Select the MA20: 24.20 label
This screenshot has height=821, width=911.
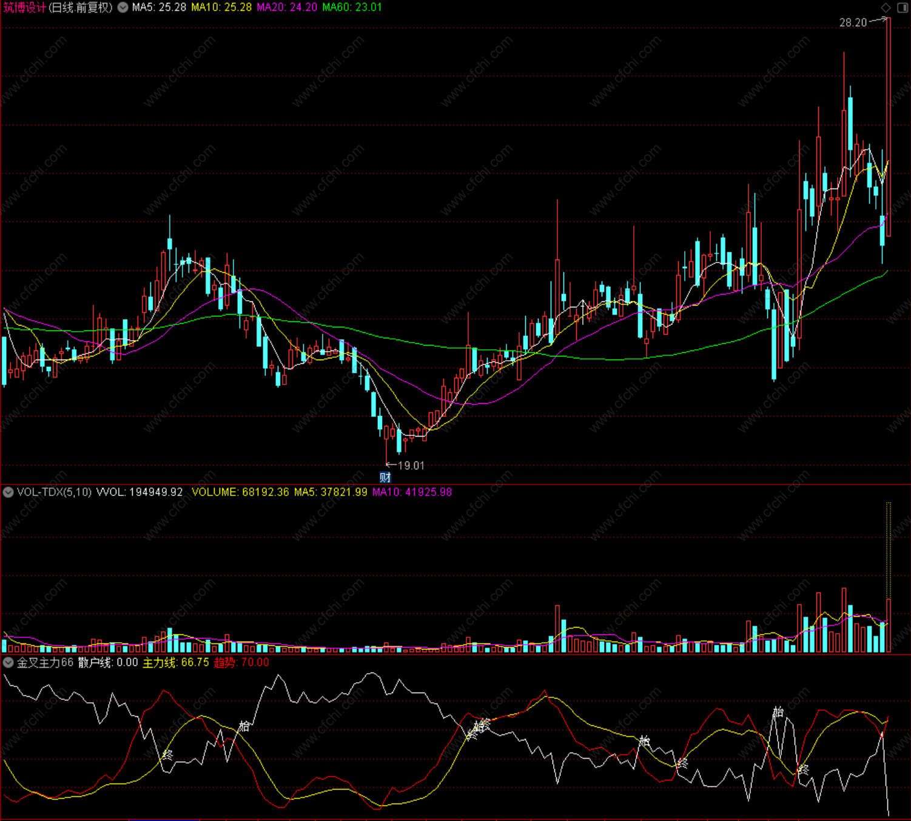(287, 7)
